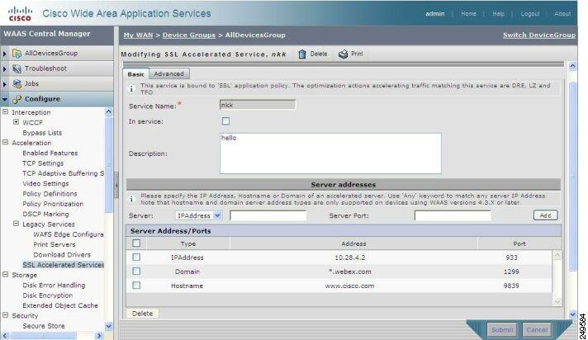Image resolution: width=588 pixels, height=340 pixels.
Task: Expand the Troubleshoot sidebar section
Action: 4,68
